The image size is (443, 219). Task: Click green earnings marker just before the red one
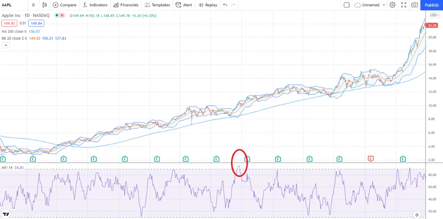point(339,159)
